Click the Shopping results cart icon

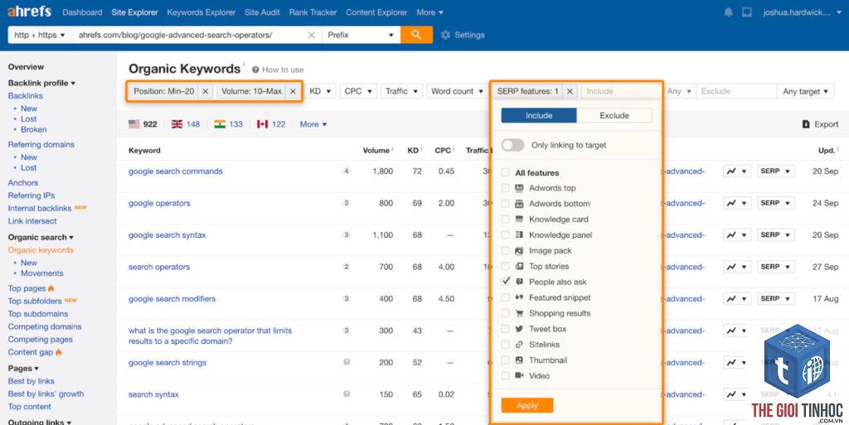[519, 313]
